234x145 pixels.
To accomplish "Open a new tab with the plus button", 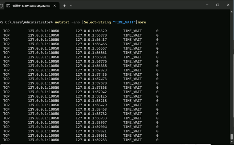I will (64, 6).
